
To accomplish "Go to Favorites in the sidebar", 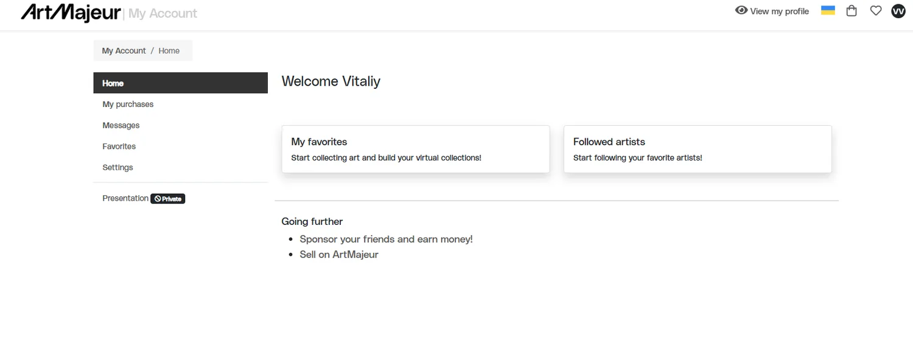I will pos(119,146).
